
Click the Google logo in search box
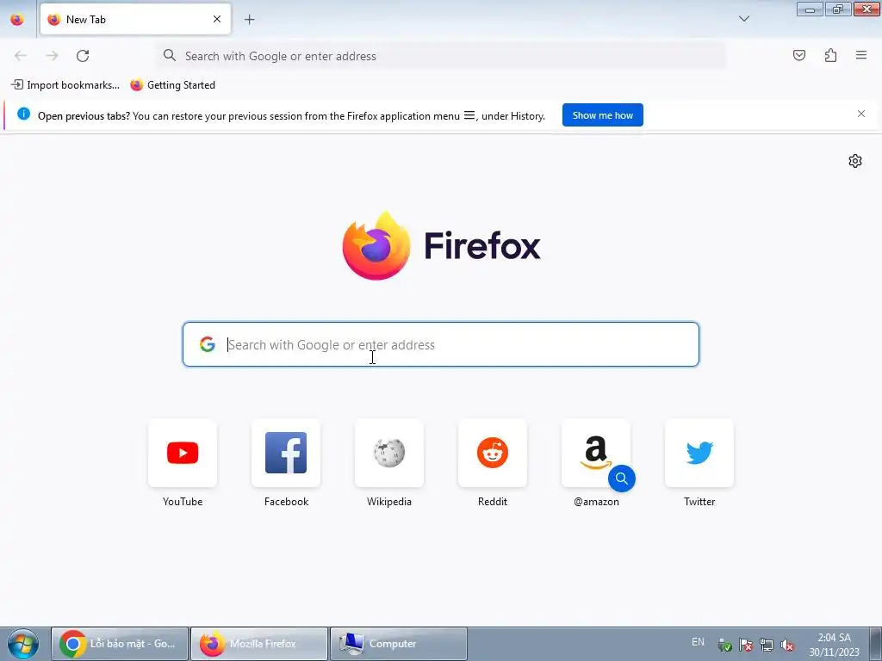coord(208,344)
